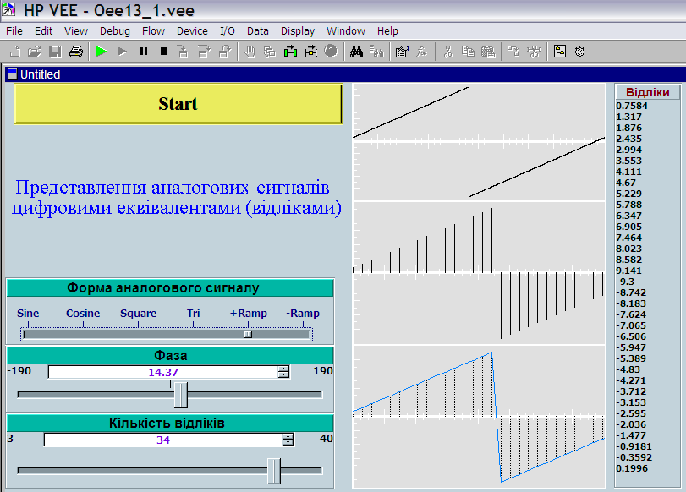Click the top sawtooth waveform display
The height and width of the screenshot is (492, 686).
point(479,141)
